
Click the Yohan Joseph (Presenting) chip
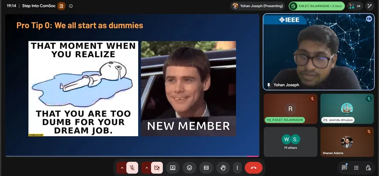[x=257, y=6]
